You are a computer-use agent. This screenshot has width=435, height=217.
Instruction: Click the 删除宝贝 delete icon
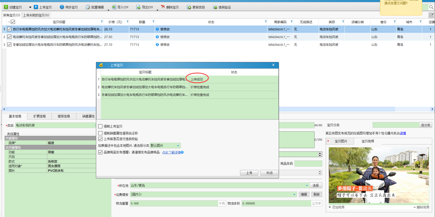163,7
